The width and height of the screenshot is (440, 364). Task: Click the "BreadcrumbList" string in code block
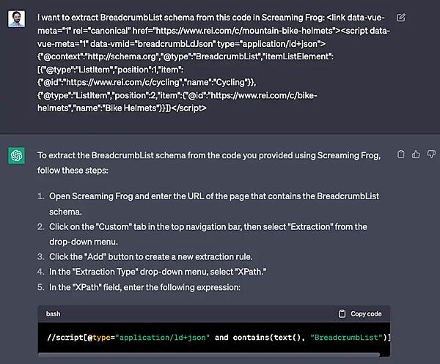[x=345, y=336]
